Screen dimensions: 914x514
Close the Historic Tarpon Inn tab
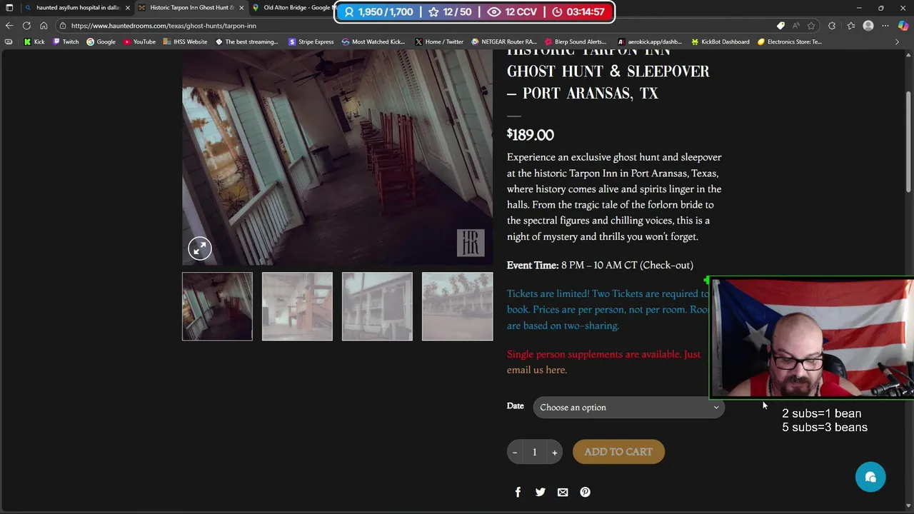point(241,8)
